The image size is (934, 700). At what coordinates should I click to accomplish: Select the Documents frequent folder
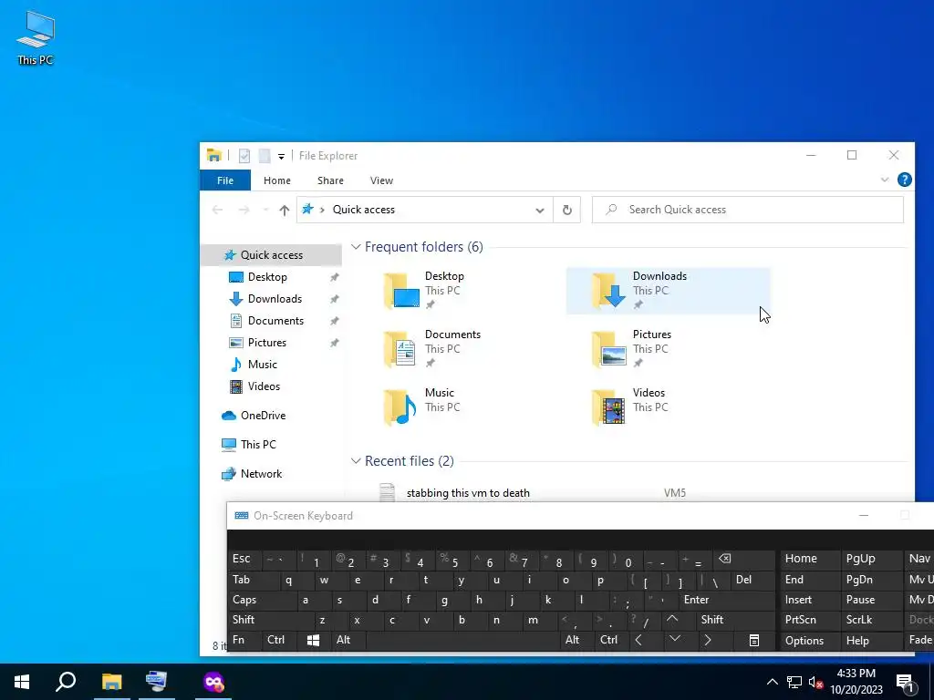[460, 349]
